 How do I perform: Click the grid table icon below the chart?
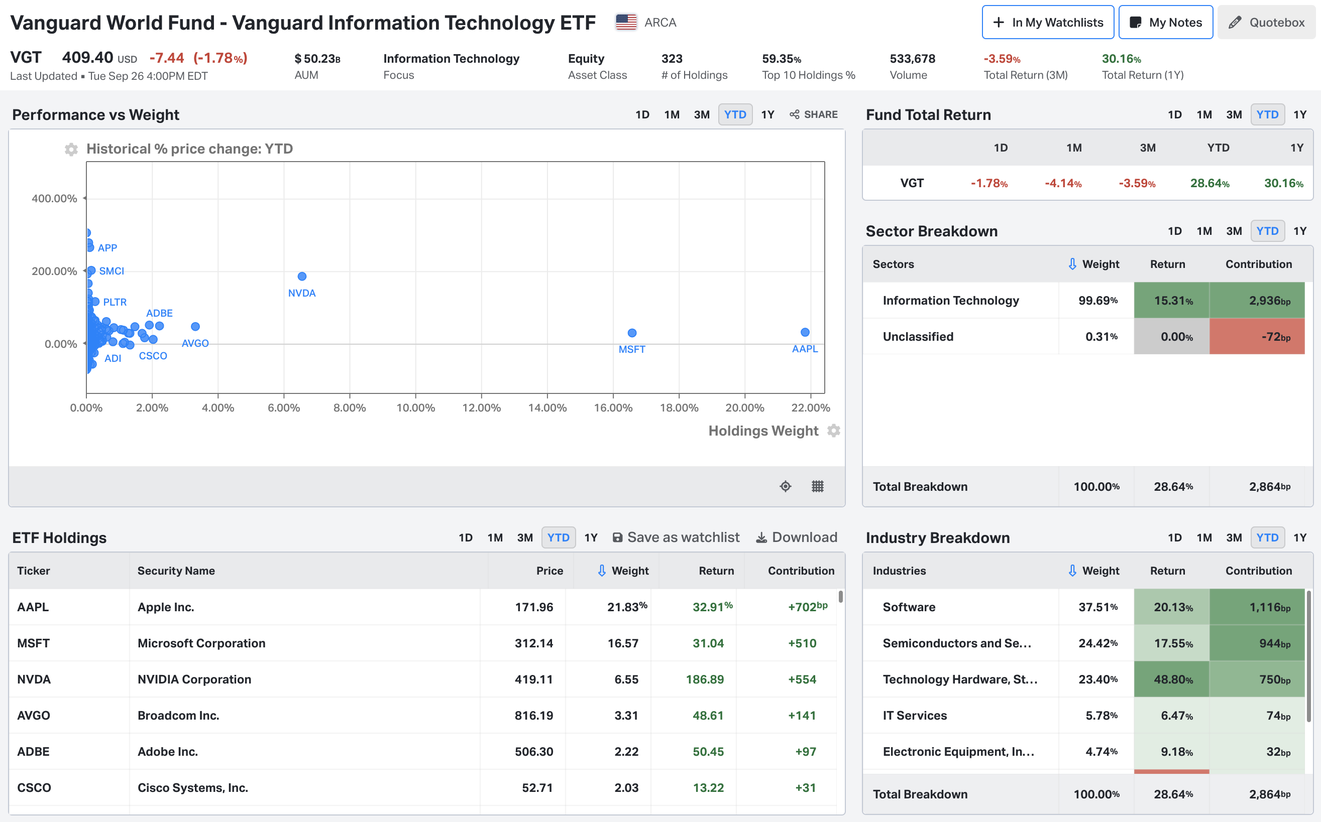coord(818,487)
